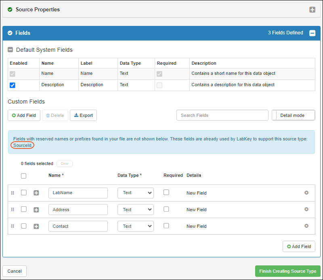Remove the LabName field
The image size is (323, 280).
click(x=306, y=193)
